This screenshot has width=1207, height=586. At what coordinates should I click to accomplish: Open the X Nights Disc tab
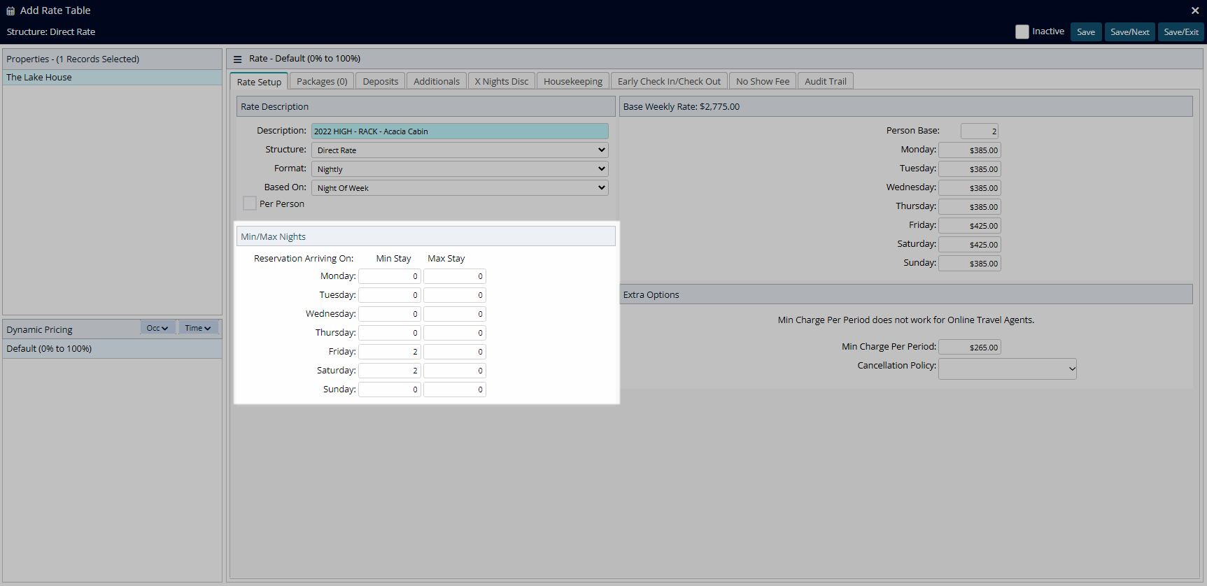click(502, 81)
